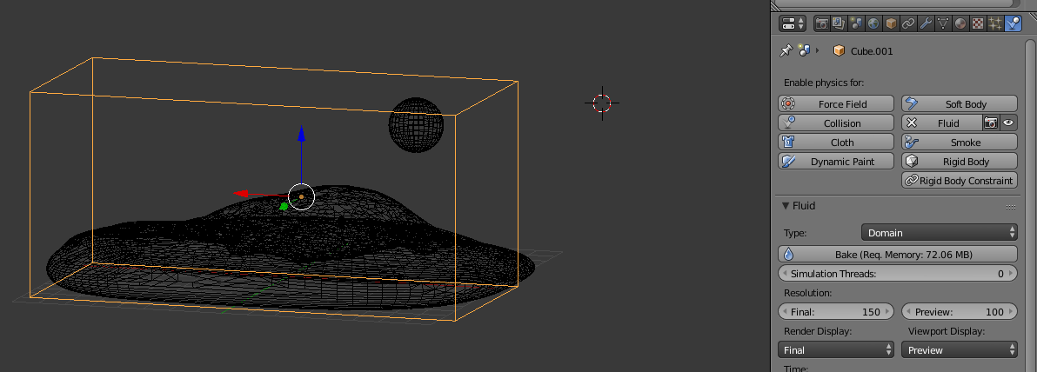Click the Bake fluid simulation button
Viewport: 1037px width, 372px height.
pos(897,255)
